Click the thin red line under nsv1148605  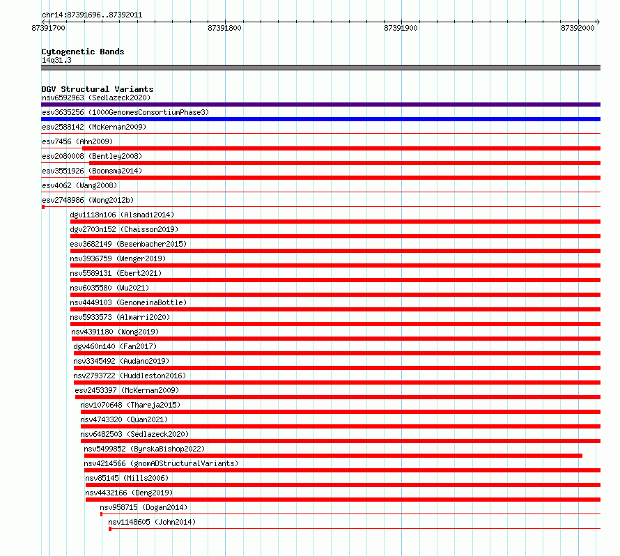[x=355, y=529]
